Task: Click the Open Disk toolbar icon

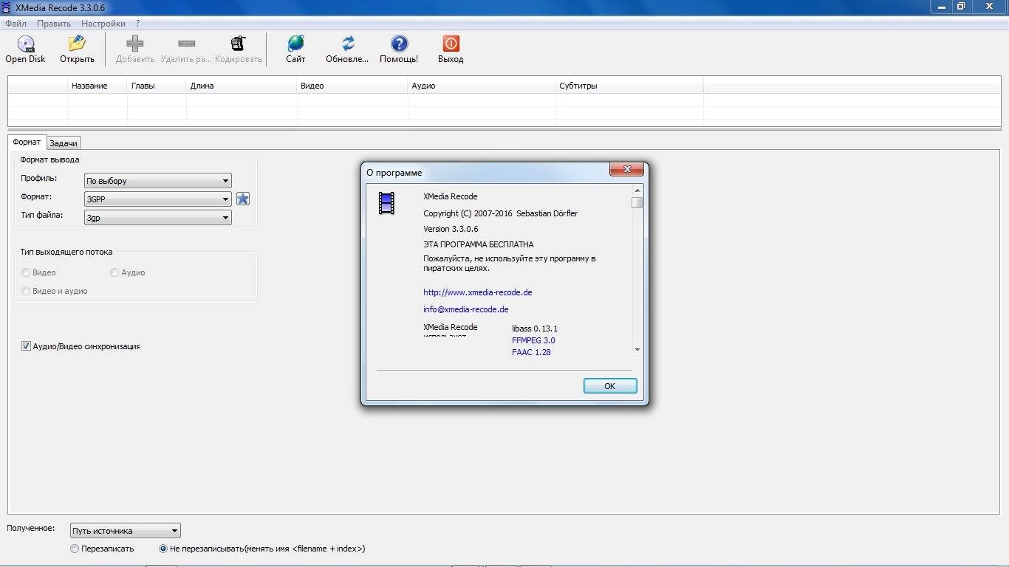Action: [x=26, y=44]
